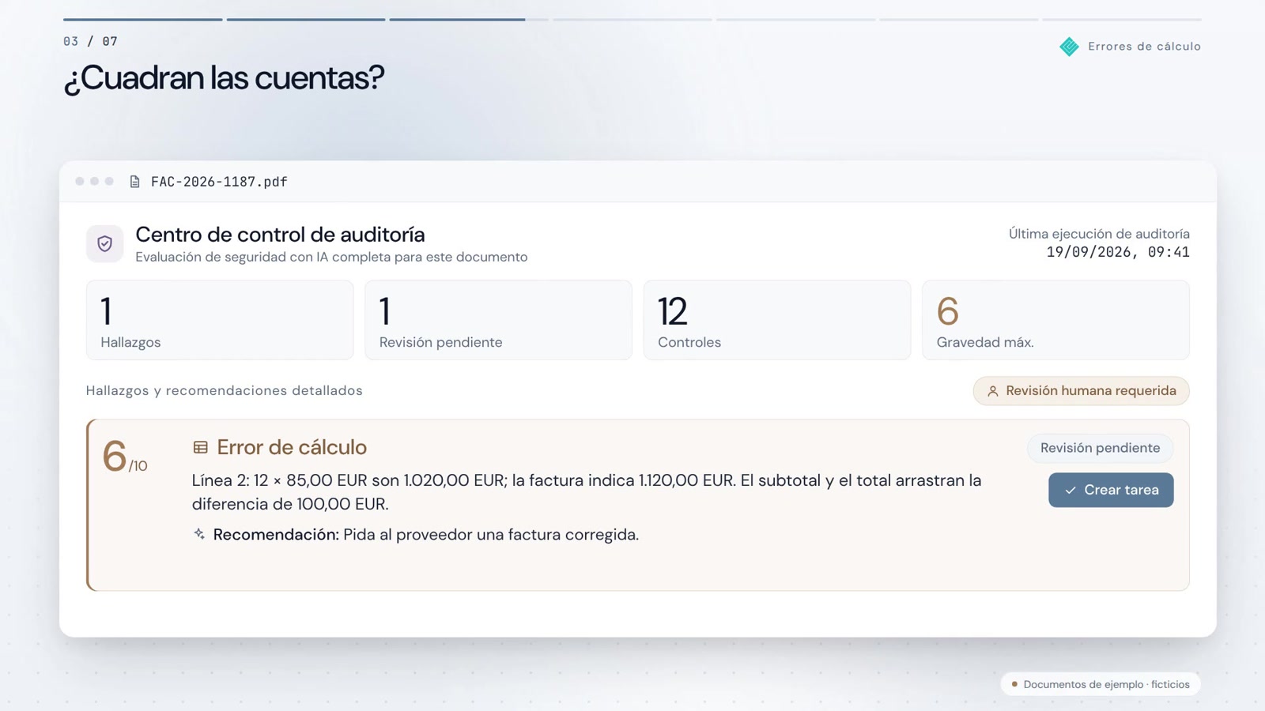The image size is (1265, 711).
Task: Select the first progress segment at top
Action: (143, 19)
